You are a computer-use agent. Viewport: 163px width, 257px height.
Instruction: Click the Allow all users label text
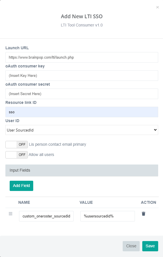tap(41, 155)
